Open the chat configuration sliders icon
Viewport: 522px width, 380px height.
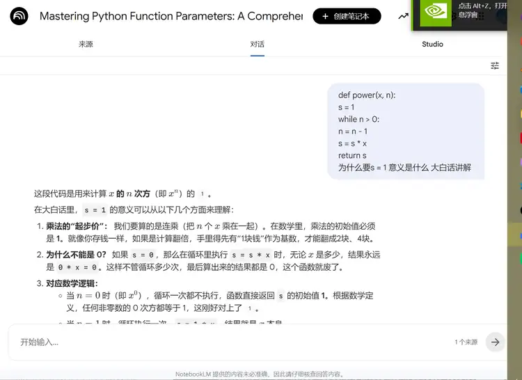pyautogui.click(x=495, y=66)
